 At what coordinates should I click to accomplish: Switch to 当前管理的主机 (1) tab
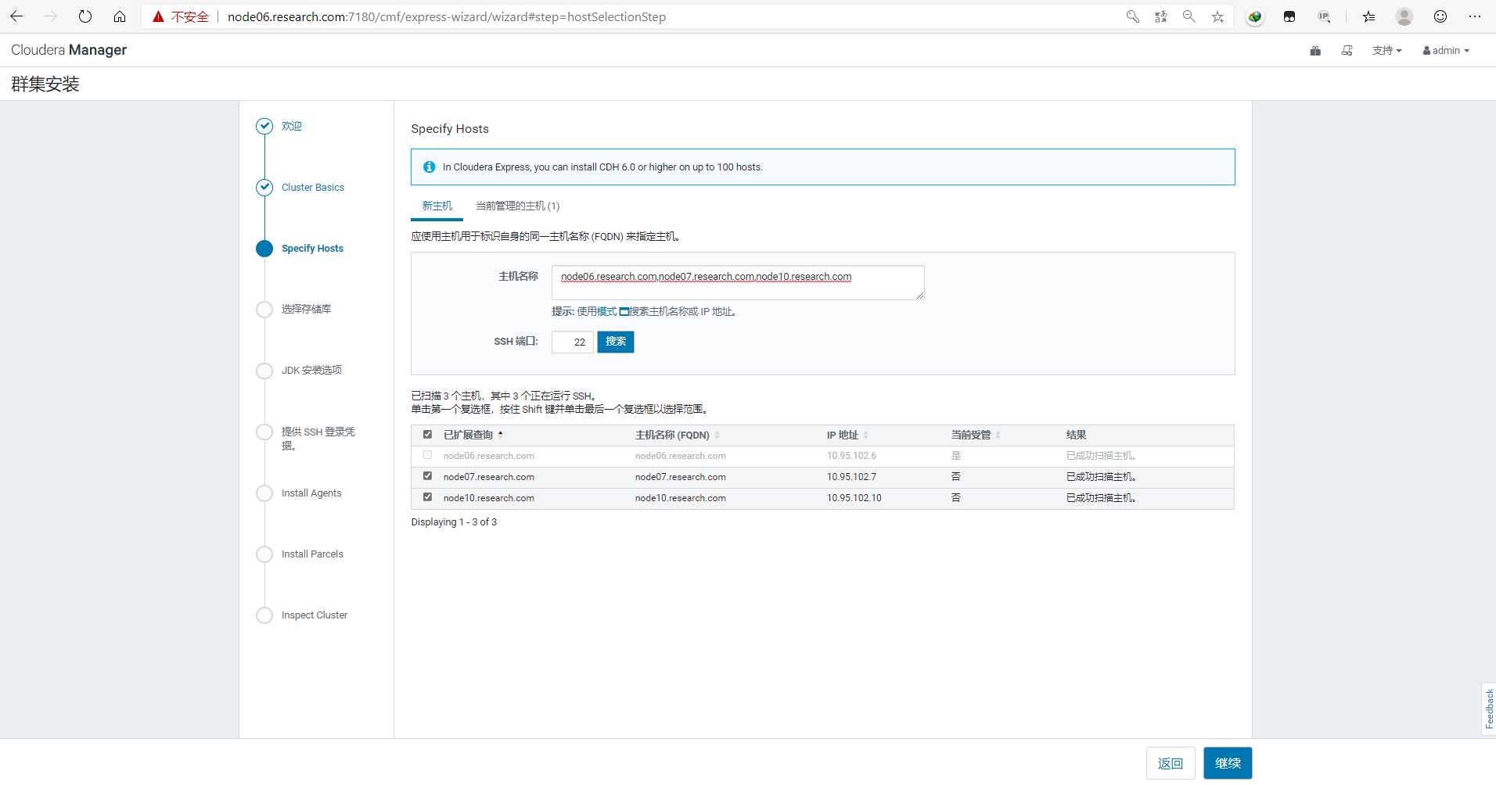pos(517,206)
